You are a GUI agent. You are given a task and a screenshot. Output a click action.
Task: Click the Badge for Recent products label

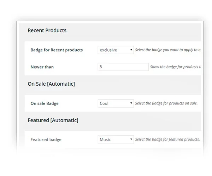click(x=57, y=50)
